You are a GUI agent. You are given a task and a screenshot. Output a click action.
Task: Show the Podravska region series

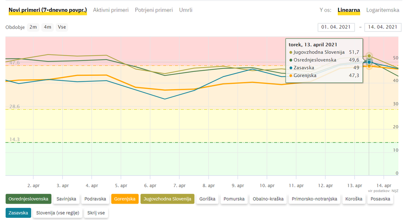click(95, 199)
